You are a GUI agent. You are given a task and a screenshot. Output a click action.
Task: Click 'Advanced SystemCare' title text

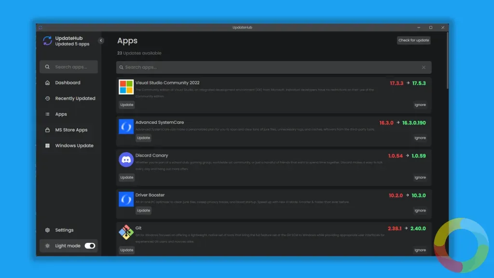[159, 122]
